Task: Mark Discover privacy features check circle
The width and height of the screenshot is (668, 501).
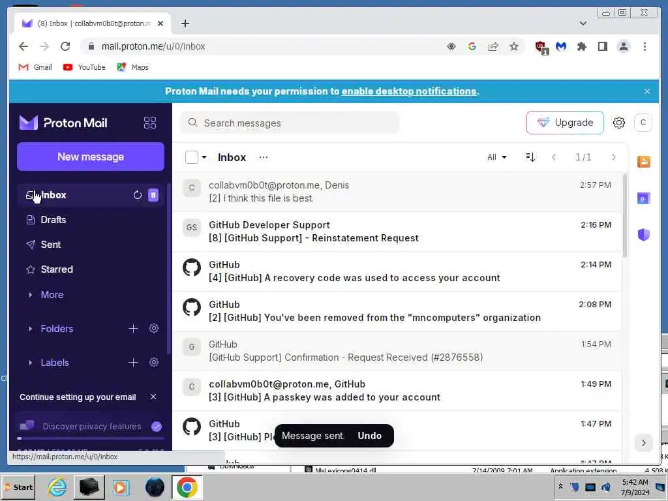Action: [x=157, y=427]
